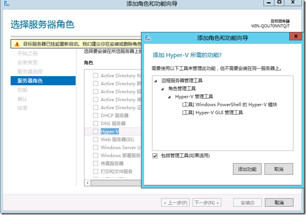Check the fifth Active Directory role checkbox
The height and width of the screenshot is (215, 306).
pos(96,107)
